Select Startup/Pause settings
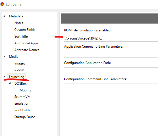 24,117
